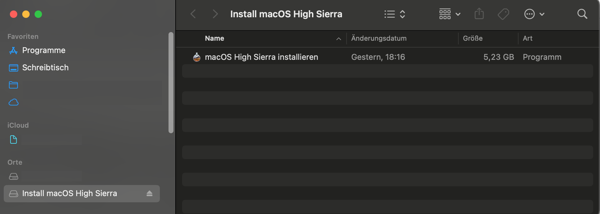600x214 pixels.
Task: Click the tag icon in toolbar
Action: (503, 14)
